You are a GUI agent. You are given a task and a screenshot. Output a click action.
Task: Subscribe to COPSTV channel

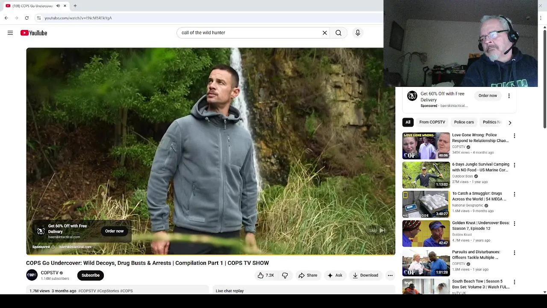[x=91, y=275]
